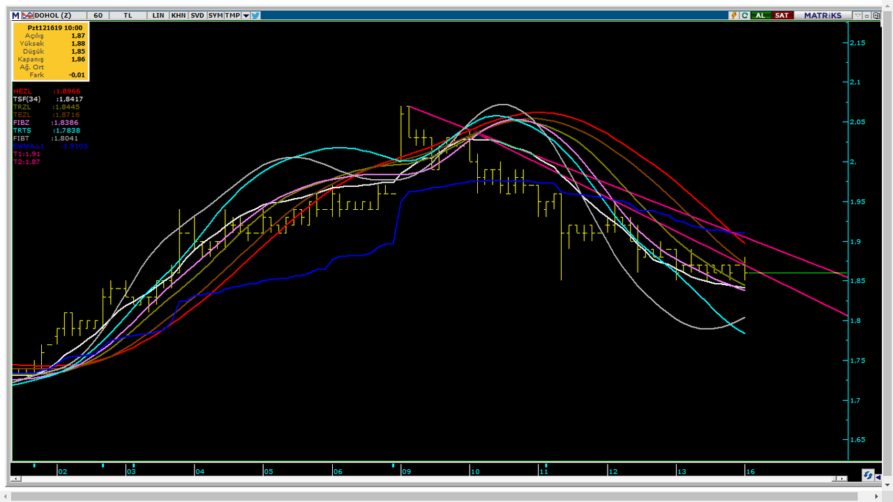Image resolution: width=893 pixels, height=502 pixels.
Task: Click the green refresh icon
Action: click(744, 15)
